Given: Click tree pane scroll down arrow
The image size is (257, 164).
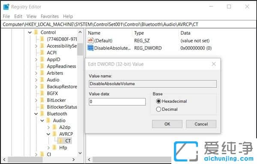Looking at the screenshot, I should click(x=80, y=153).
